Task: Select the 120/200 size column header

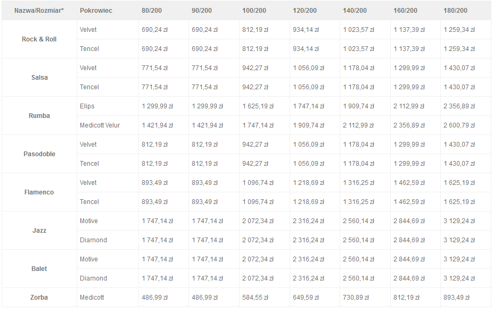Action: pos(305,11)
